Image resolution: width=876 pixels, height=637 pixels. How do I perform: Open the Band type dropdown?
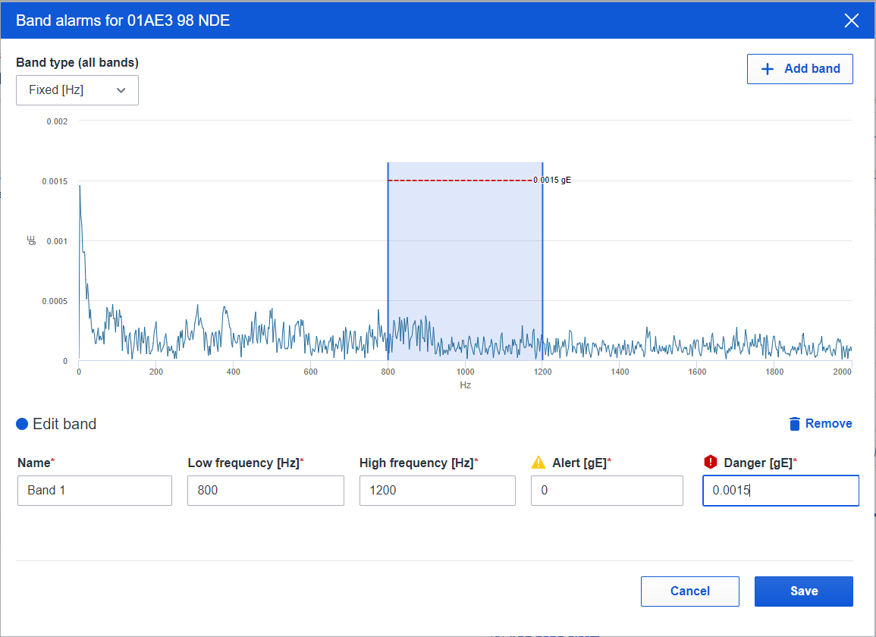(77, 90)
